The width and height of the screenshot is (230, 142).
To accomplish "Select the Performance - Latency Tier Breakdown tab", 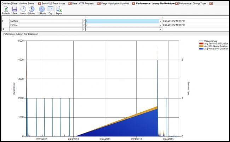I will coord(155,4).
